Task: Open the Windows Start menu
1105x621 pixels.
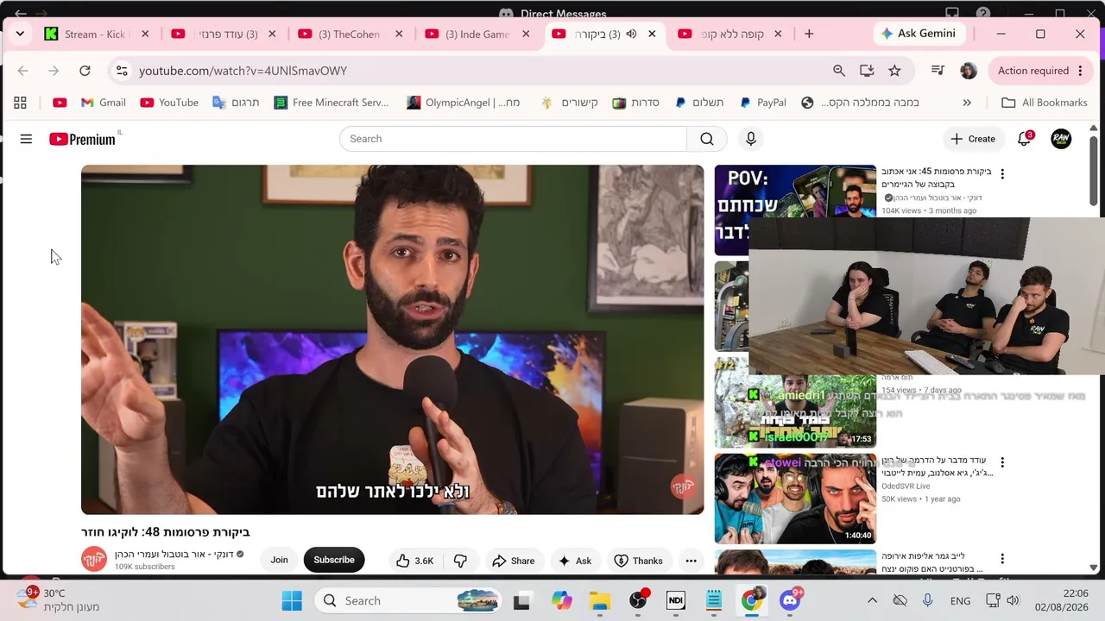Action: coord(292,600)
